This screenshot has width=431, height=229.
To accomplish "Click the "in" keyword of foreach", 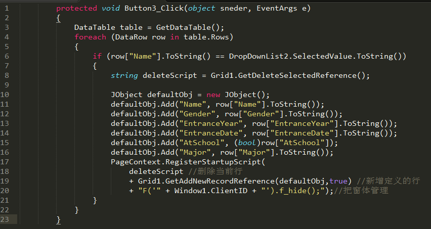I will pos(175,37).
